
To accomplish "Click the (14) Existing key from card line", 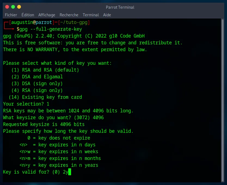I will point(45,97).
